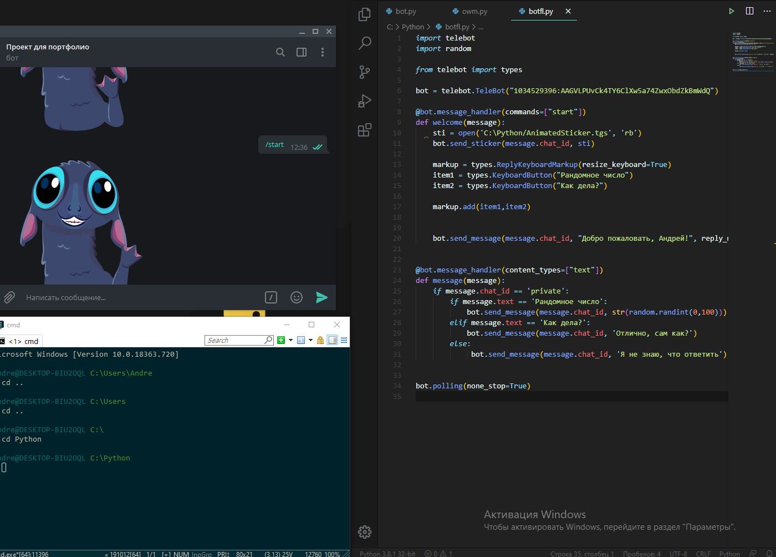776x557 pixels.
Task: Click bot.polling(none_stop=True) code line
Action: 473,386
